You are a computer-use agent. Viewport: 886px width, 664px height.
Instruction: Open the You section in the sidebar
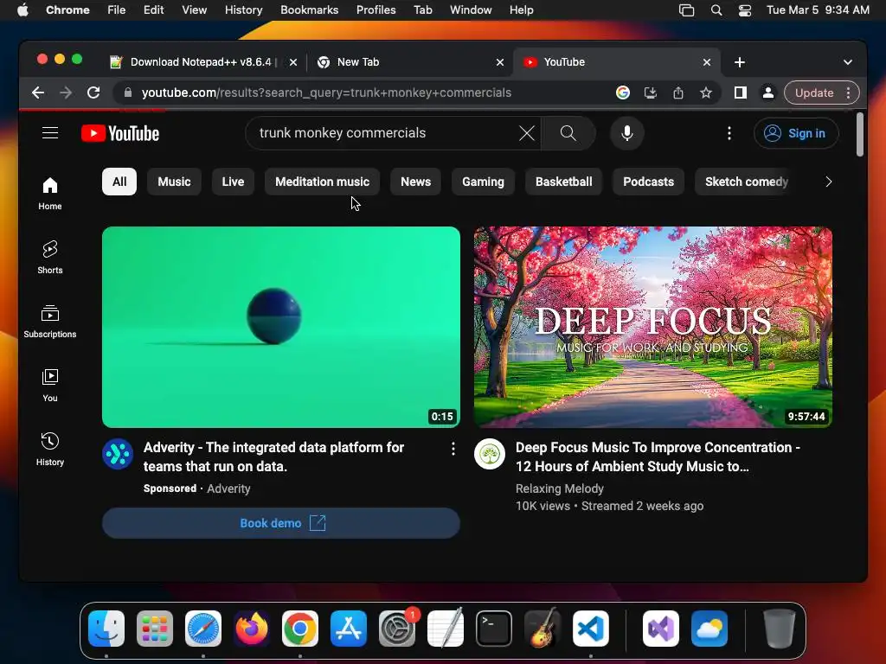coord(50,385)
